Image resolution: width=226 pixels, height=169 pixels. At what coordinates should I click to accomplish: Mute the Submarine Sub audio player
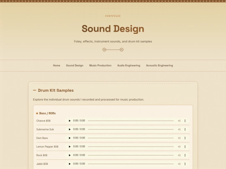point(179,129)
